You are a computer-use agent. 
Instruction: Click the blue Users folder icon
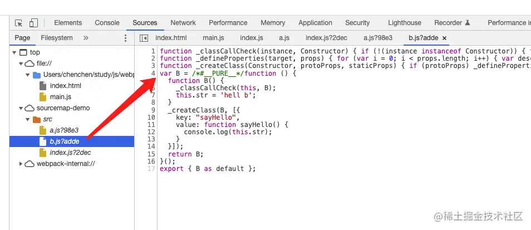(37, 75)
